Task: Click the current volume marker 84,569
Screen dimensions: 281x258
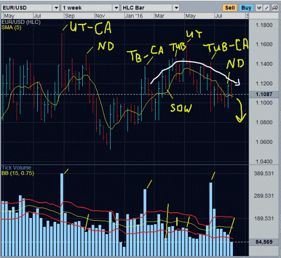Action: coord(264,242)
